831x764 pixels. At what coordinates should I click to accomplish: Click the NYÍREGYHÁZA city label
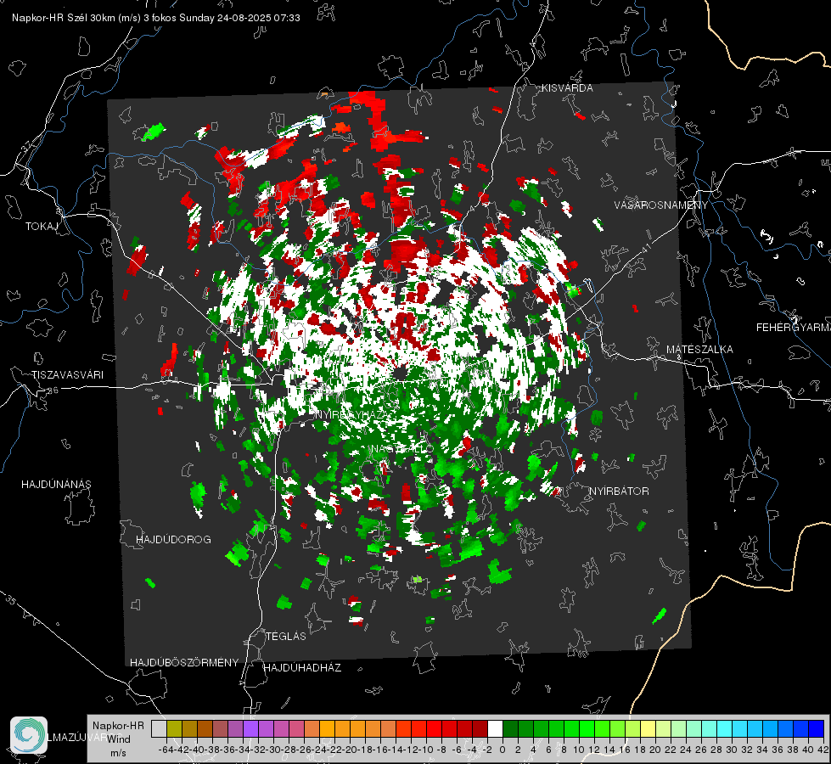click(353, 414)
